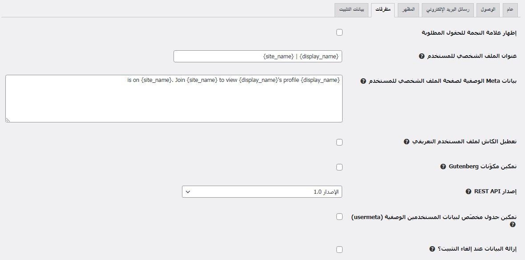Go to the رسائل البريد الإلكتروني (Emails) tab
Screen dimensions: 525x260
[x=448, y=10]
